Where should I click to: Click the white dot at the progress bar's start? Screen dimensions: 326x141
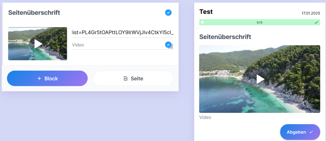point(202,22)
